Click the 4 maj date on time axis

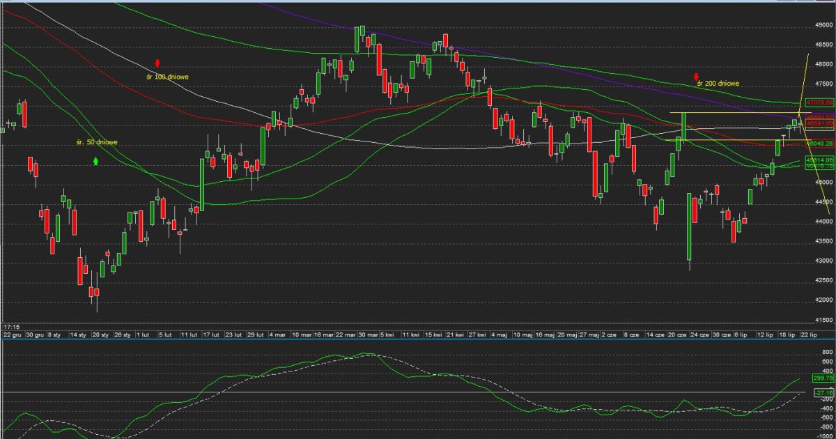[x=499, y=334]
